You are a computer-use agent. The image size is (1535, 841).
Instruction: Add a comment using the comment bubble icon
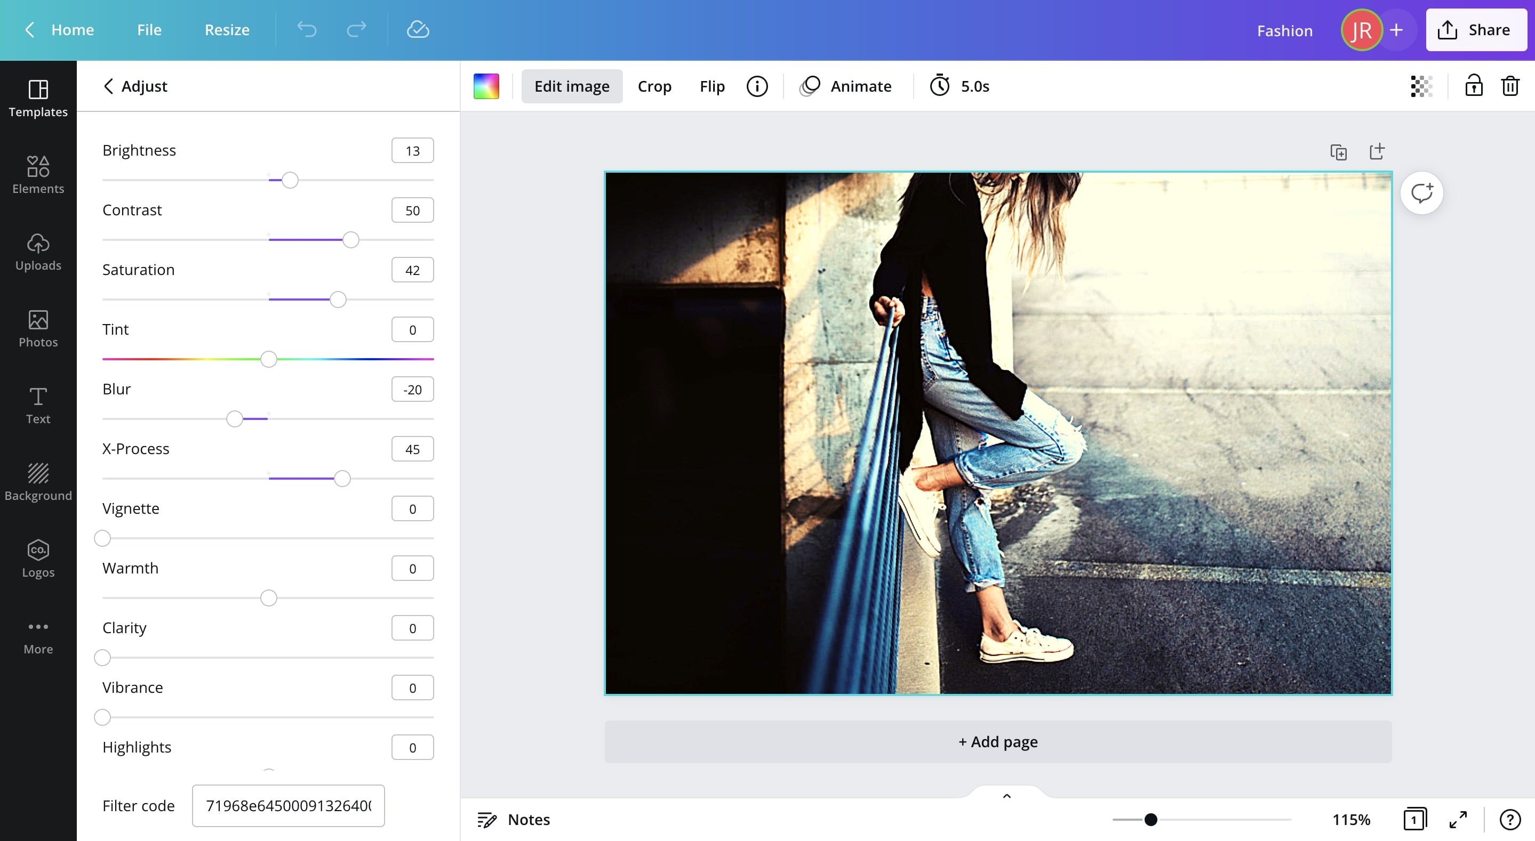point(1423,192)
